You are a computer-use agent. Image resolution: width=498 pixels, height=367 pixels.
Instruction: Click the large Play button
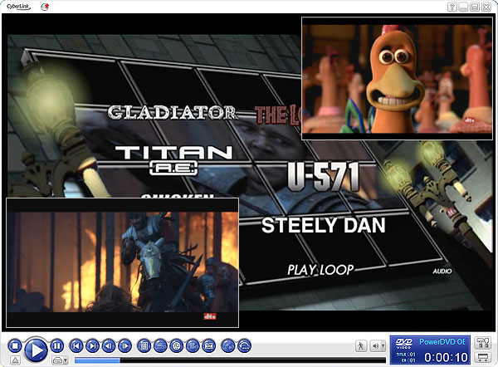point(36,350)
